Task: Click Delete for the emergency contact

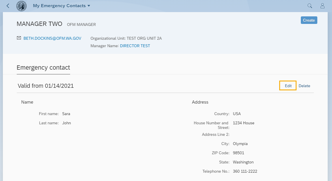Action: (304, 86)
